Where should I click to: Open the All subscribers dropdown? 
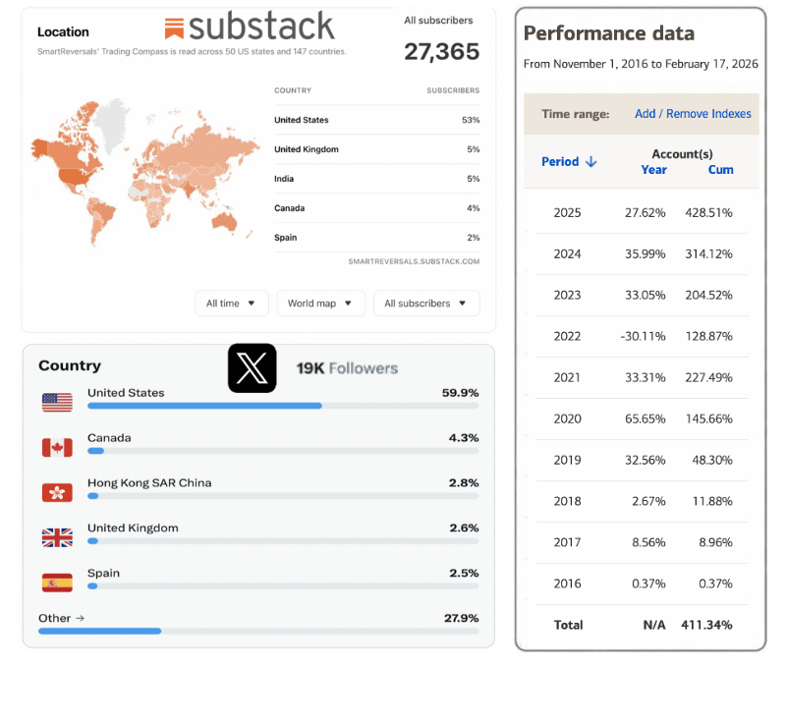tap(426, 304)
